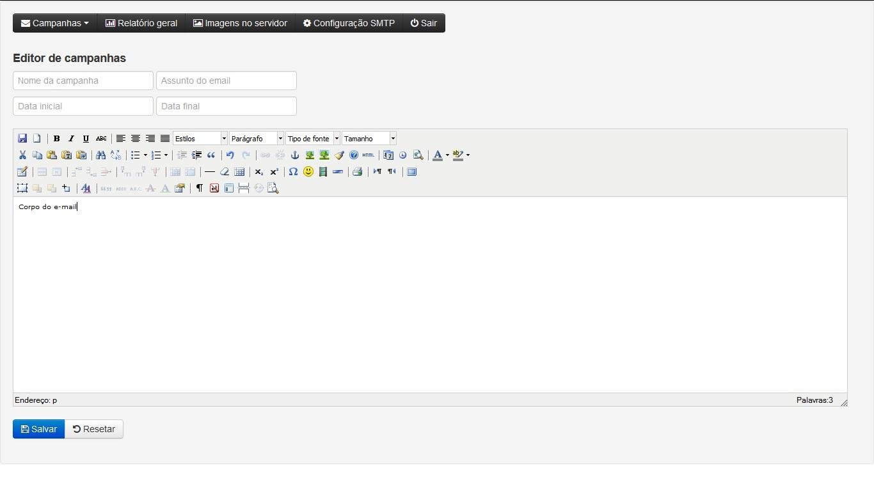This screenshot has height=491, width=874.
Task: Open the HTML source code editor
Action: click(x=368, y=155)
